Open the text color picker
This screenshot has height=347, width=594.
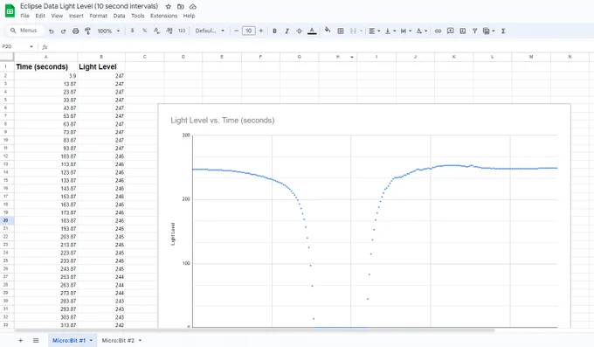click(312, 31)
